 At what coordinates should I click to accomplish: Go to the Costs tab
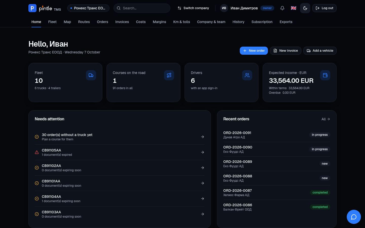[x=141, y=22]
